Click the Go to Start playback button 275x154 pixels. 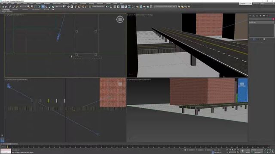[x=227, y=150]
